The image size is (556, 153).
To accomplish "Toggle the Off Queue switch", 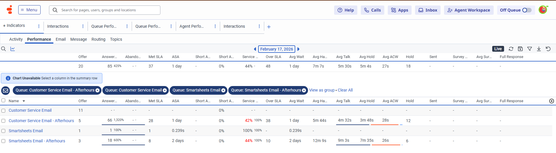I will tap(527, 10).
